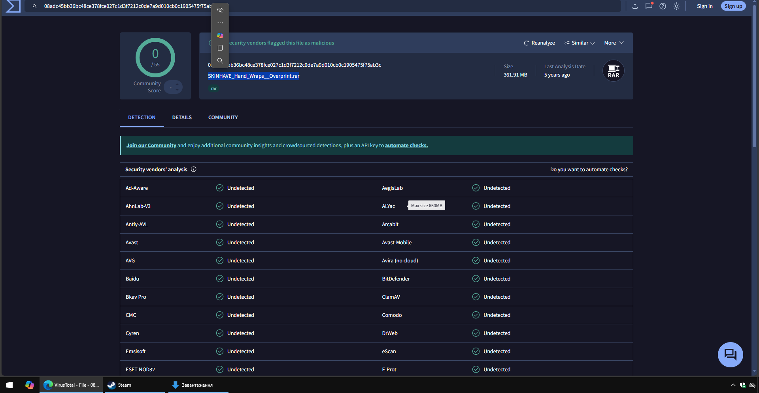Click the Undetected check icon for ClamAV

[476, 297]
